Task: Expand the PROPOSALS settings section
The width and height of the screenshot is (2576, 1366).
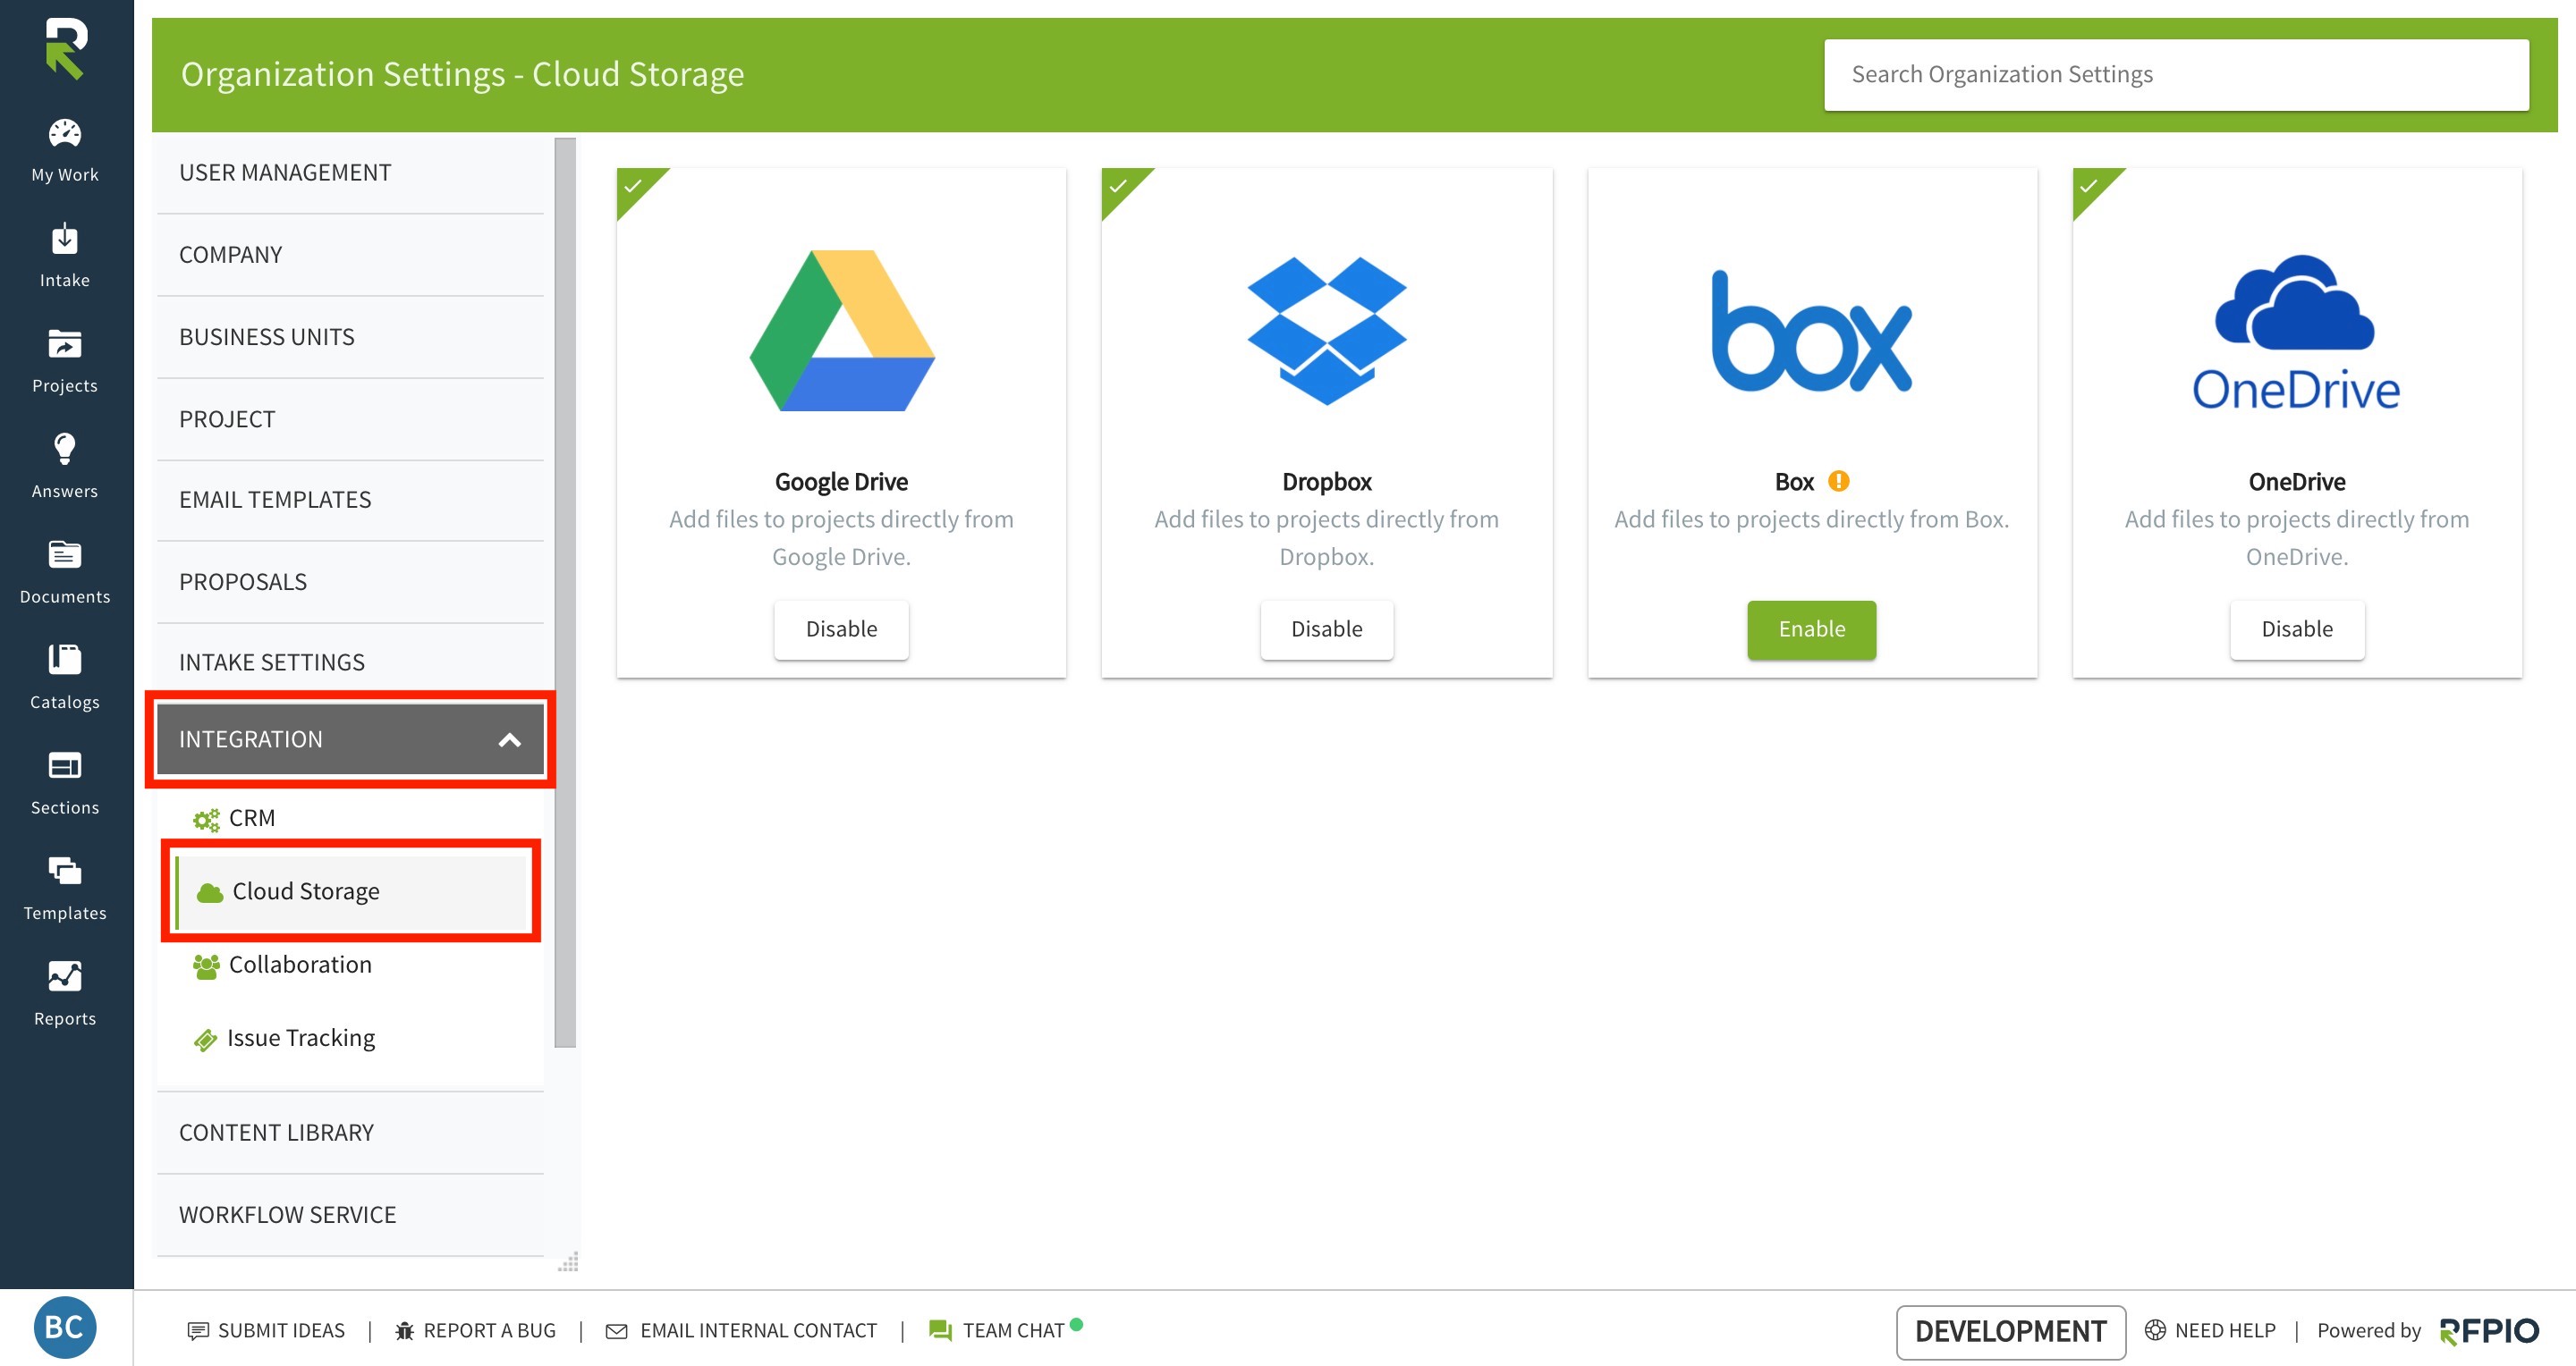Action: pos(350,583)
